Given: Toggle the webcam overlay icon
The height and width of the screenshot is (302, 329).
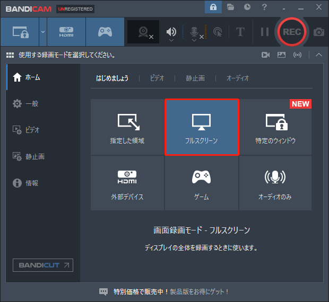Looking at the screenshot, I should tap(143, 32).
